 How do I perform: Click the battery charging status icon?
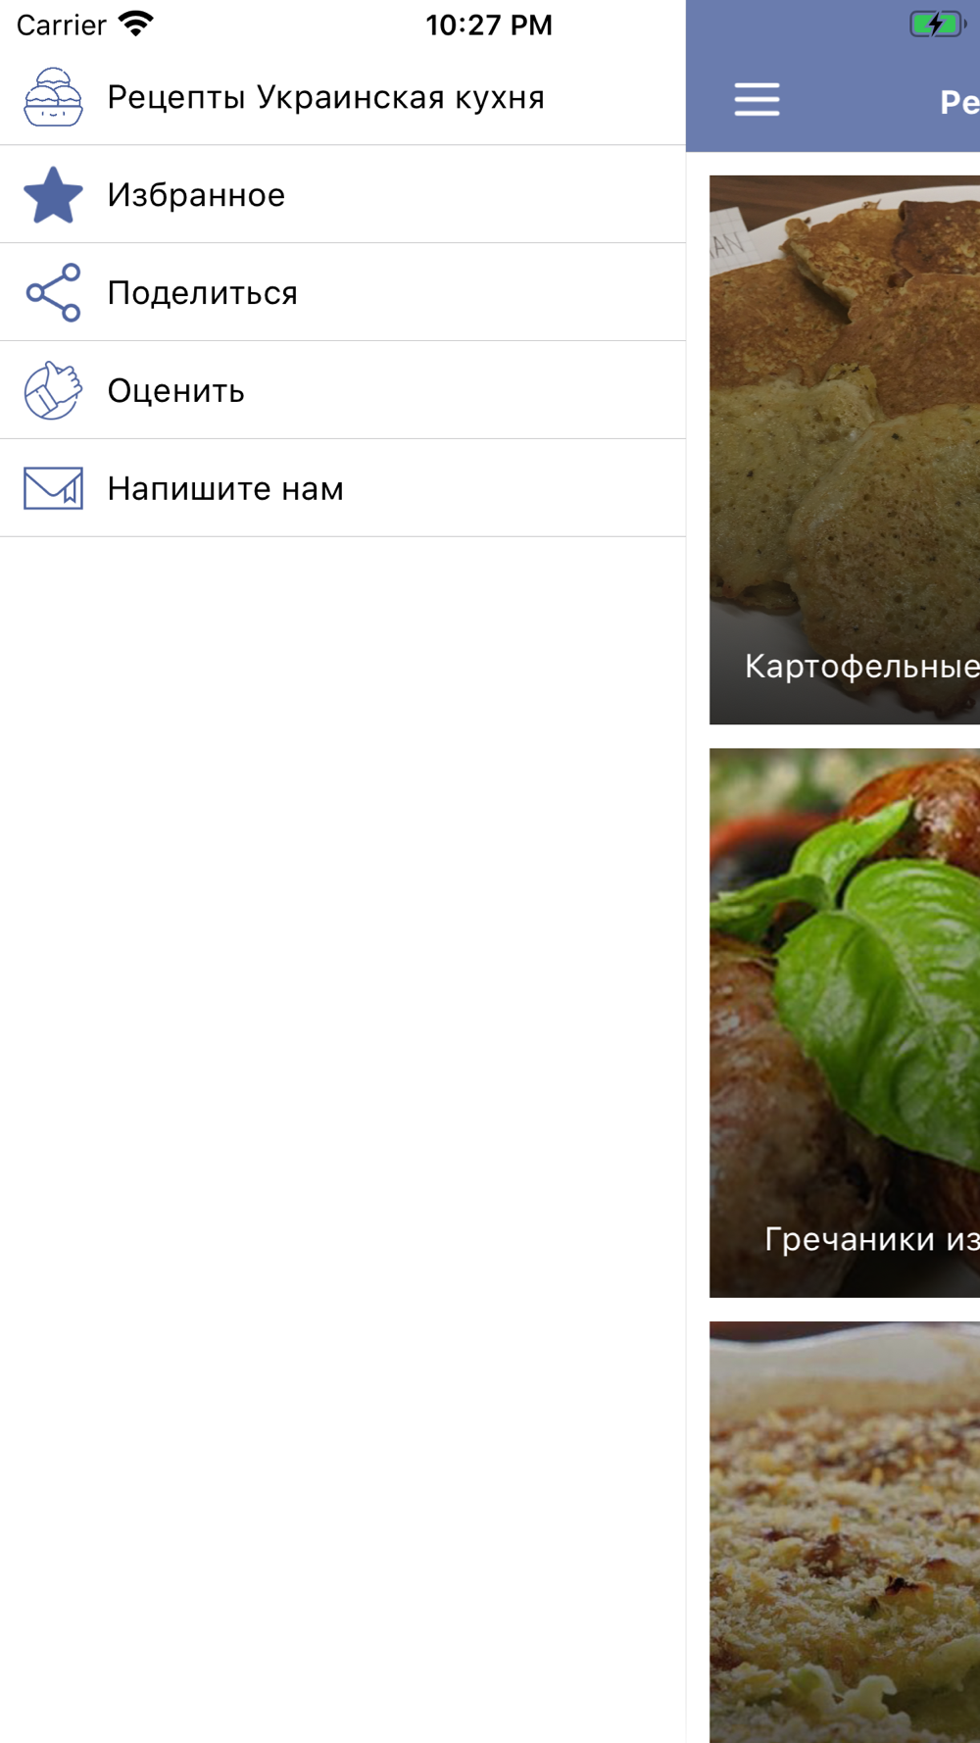[938, 24]
